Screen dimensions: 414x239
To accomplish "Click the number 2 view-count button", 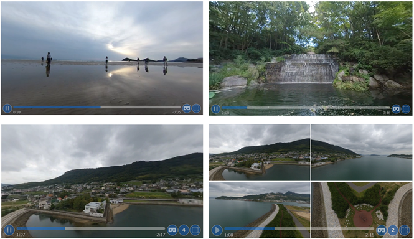I will 393,230.
